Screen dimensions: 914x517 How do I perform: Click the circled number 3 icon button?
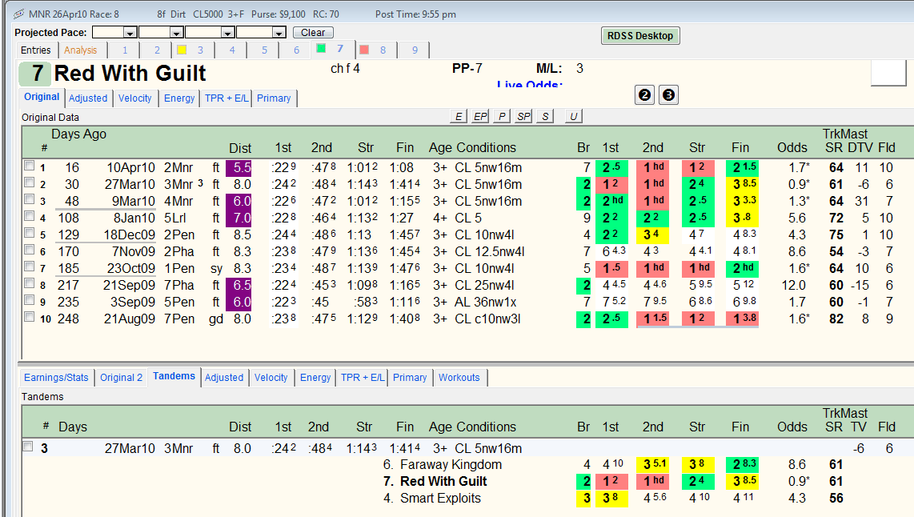(668, 95)
